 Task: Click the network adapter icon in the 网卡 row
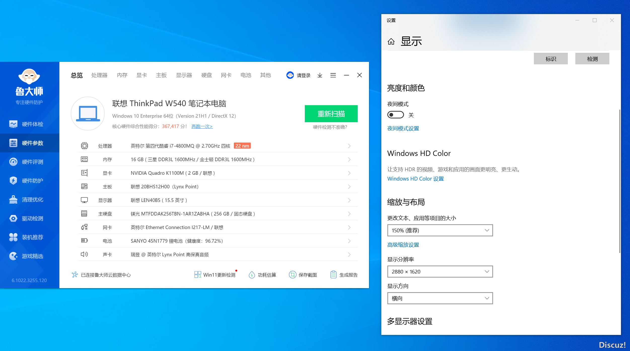point(84,227)
